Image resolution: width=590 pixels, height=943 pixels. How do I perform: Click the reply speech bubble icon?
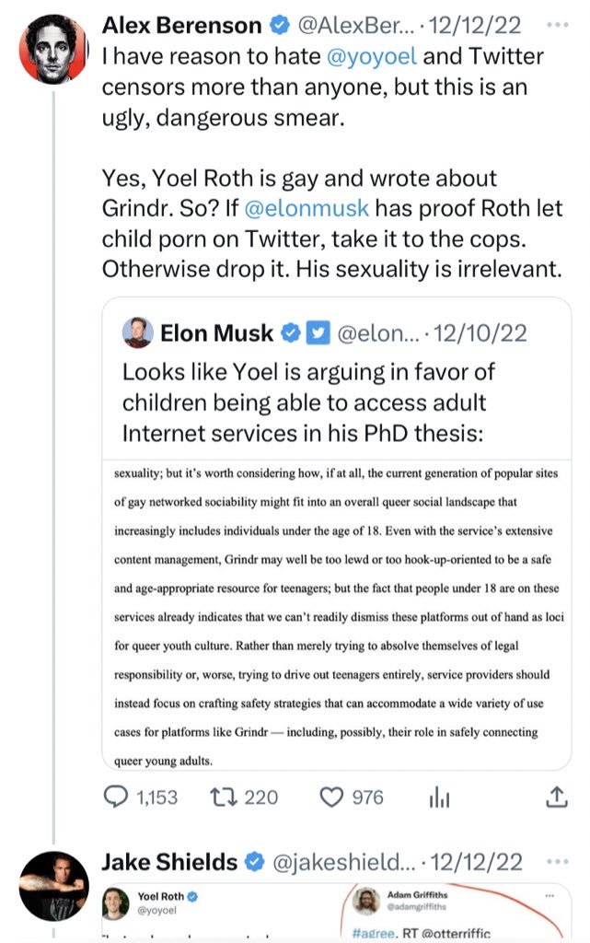click(x=115, y=797)
